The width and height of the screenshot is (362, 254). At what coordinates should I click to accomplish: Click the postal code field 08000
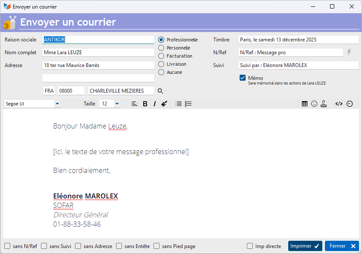tap(71, 91)
